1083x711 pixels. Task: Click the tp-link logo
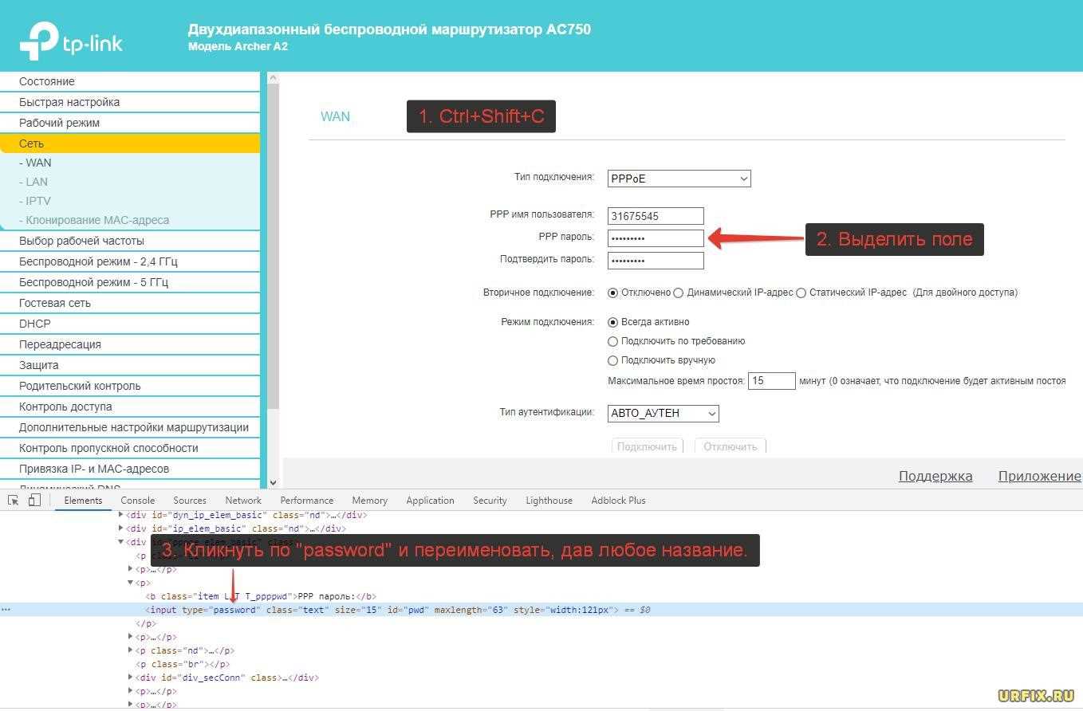(x=72, y=41)
